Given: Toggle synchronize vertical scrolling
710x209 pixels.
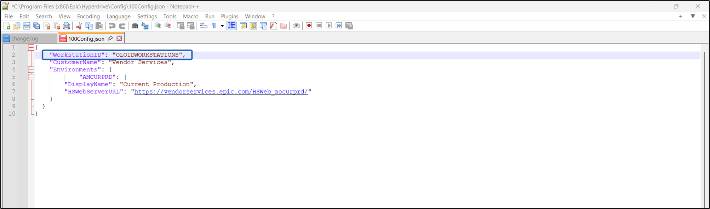Looking at the screenshot, I should [x=181, y=26].
